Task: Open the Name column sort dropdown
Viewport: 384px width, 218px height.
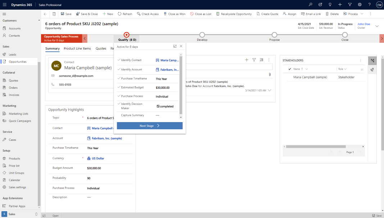Action: point(307,69)
